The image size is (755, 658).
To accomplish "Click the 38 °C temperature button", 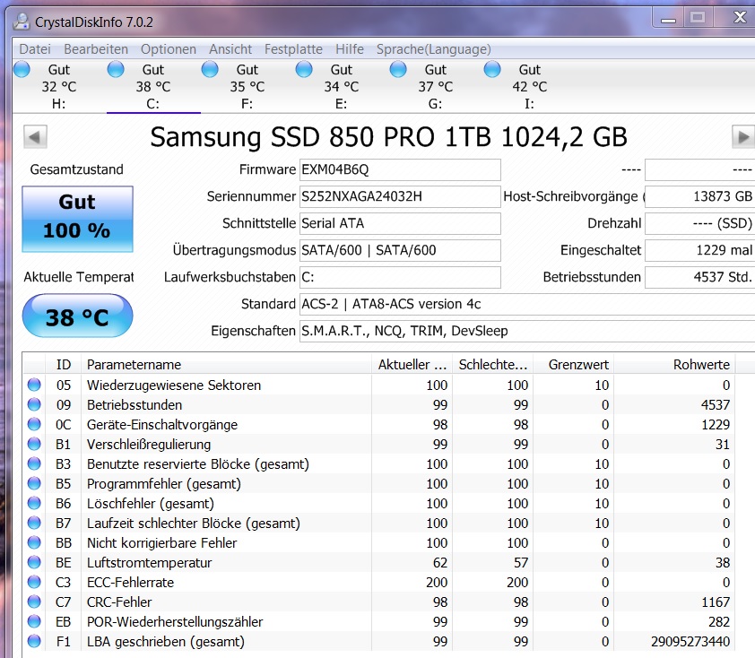I will click(x=77, y=316).
